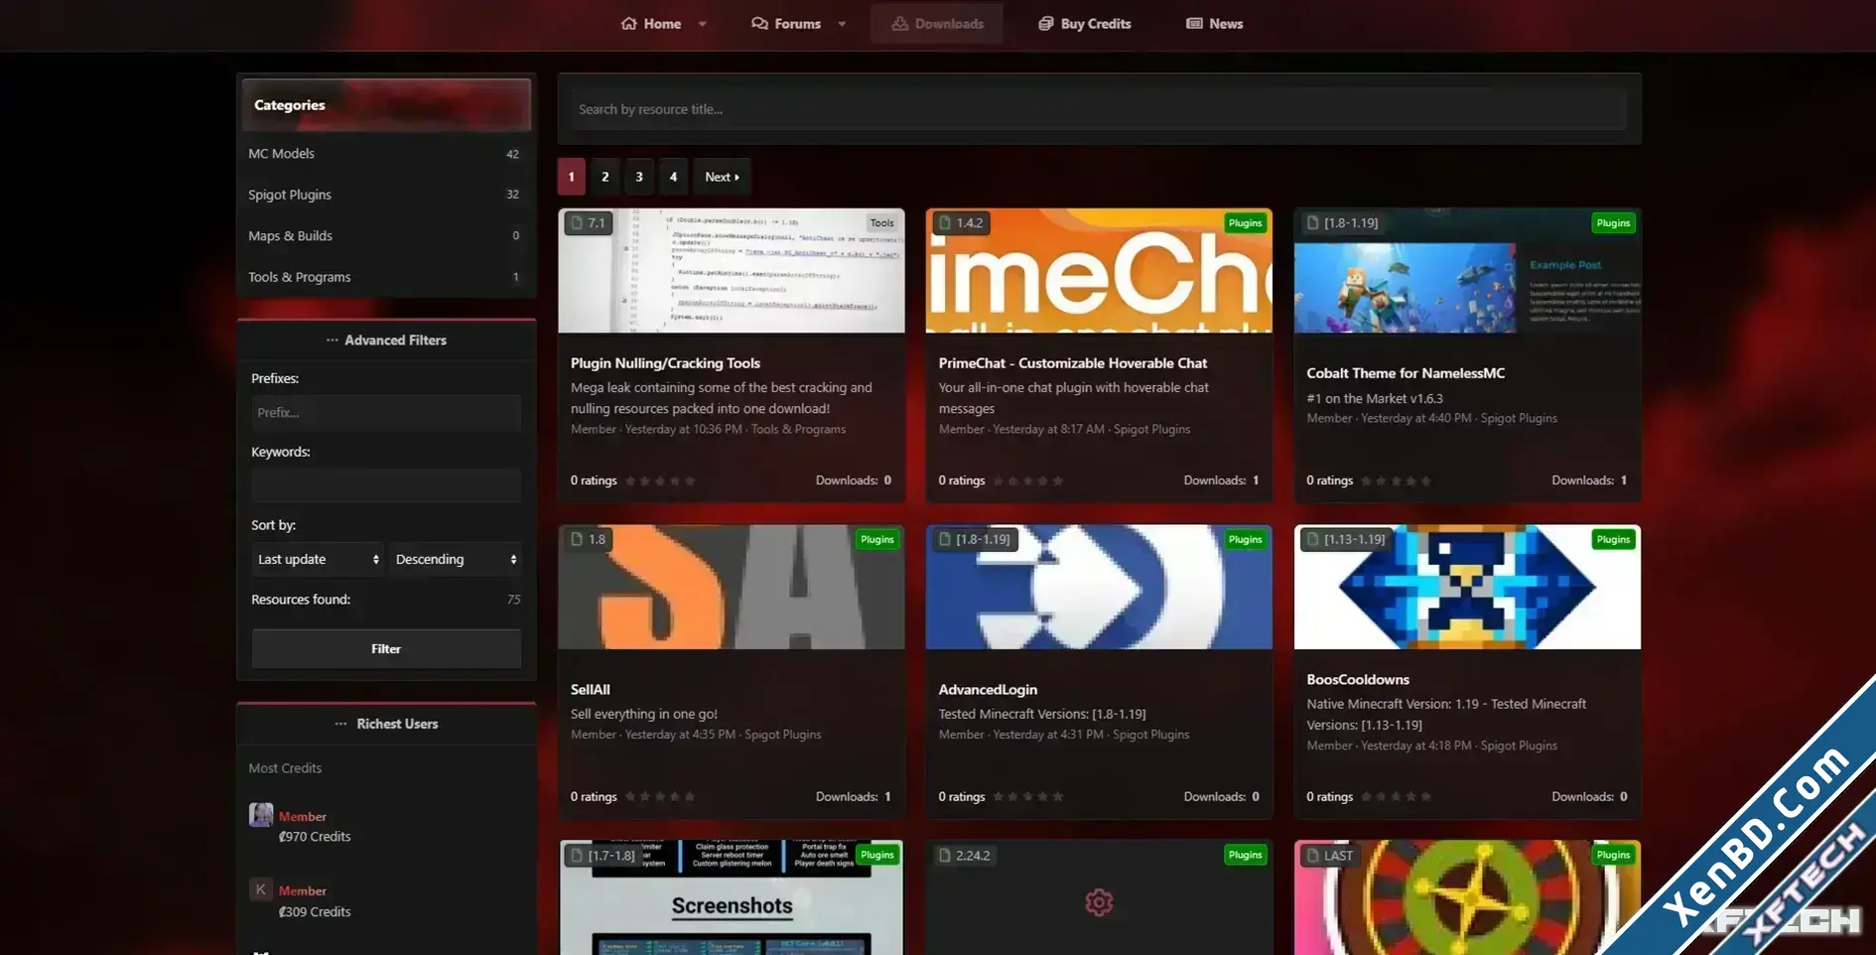Open the Home navigation link

click(651, 24)
